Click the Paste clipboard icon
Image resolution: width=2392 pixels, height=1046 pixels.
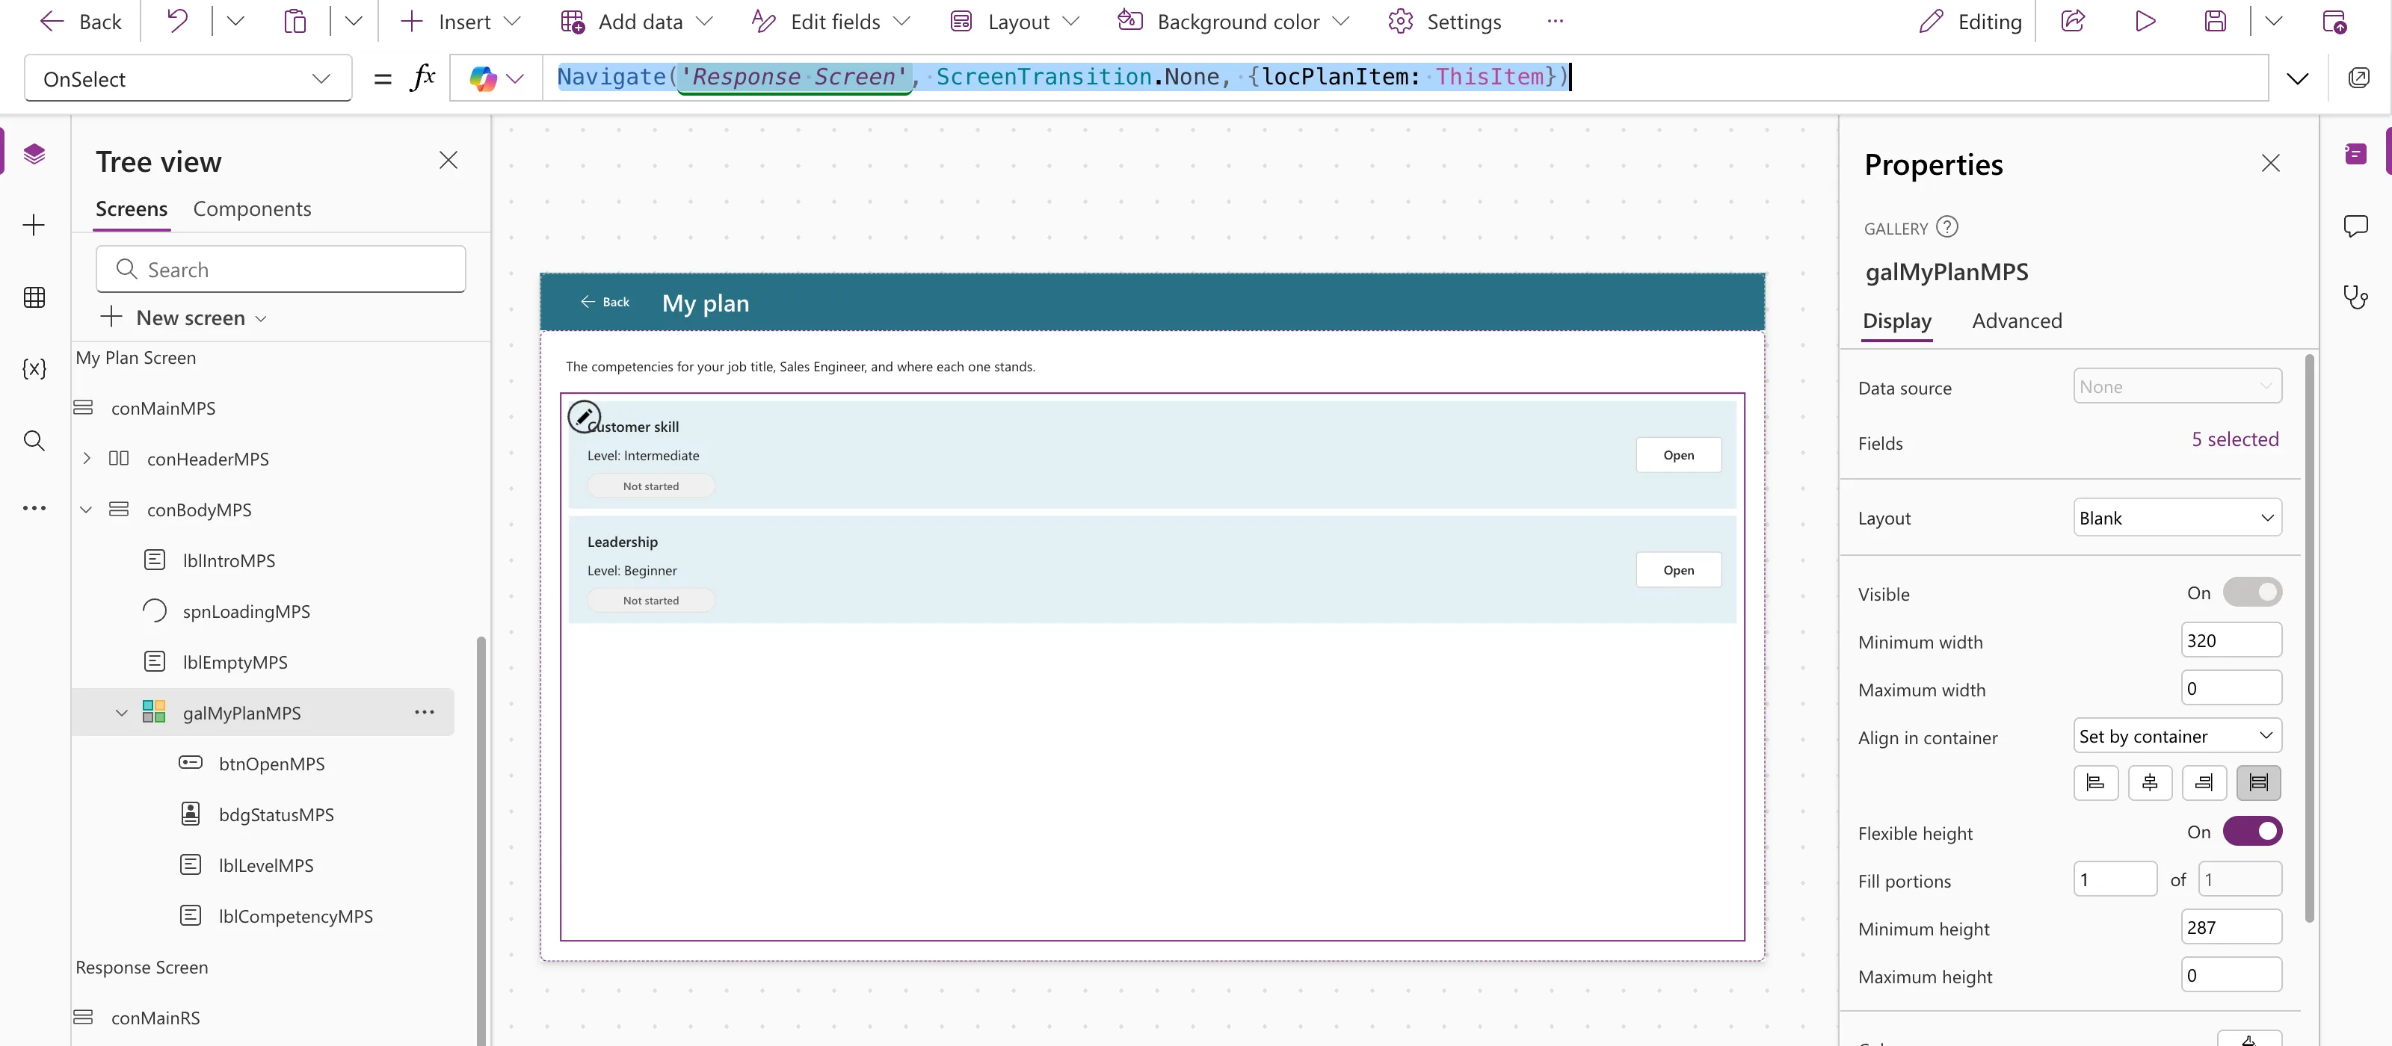pyautogui.click(x=295, y=20)
